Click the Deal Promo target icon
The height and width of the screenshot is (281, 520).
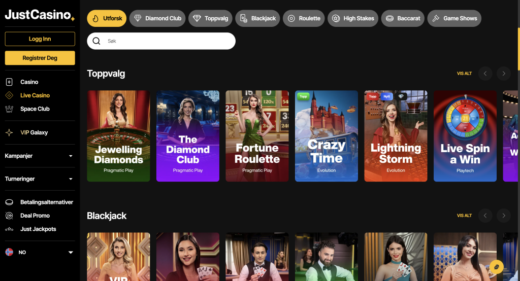(x=9, y=216)
